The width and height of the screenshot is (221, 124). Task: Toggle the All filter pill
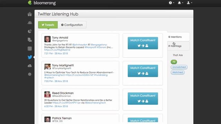174,62
